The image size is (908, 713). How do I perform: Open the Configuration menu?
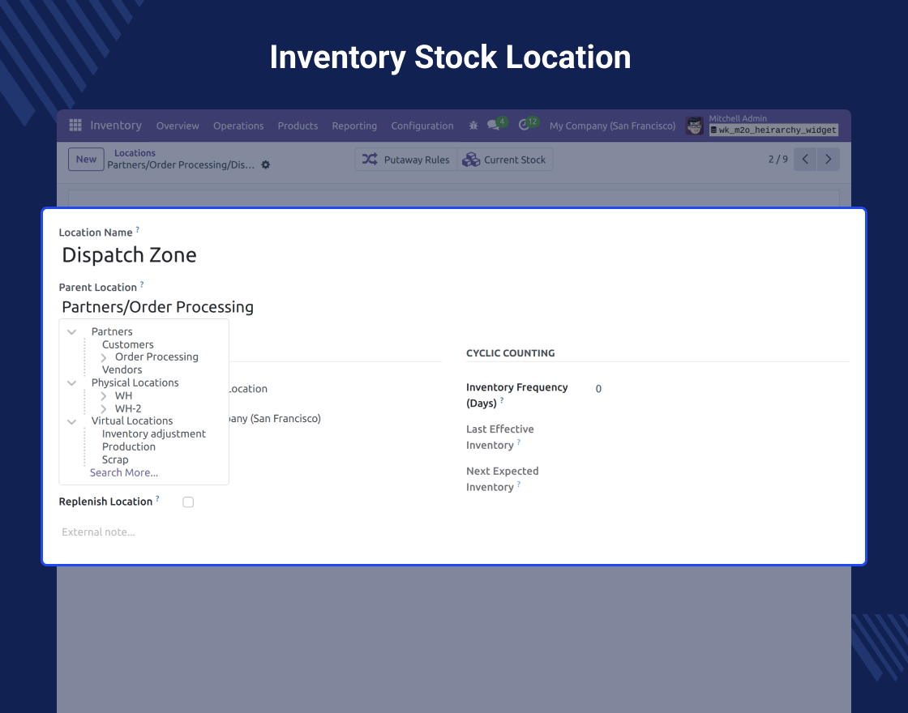click(x=422, y=126)
